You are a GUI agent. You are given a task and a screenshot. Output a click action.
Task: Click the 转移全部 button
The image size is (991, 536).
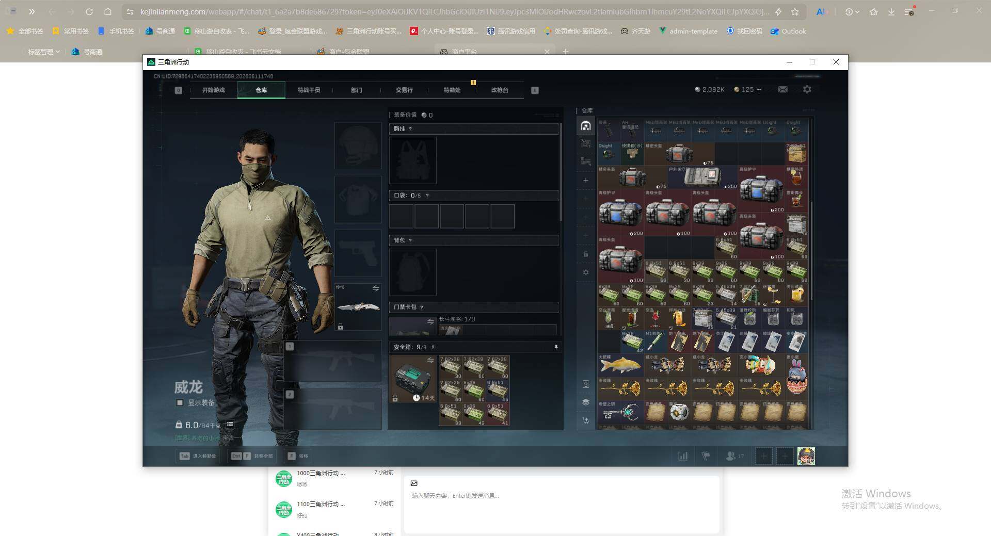(252, 456)
